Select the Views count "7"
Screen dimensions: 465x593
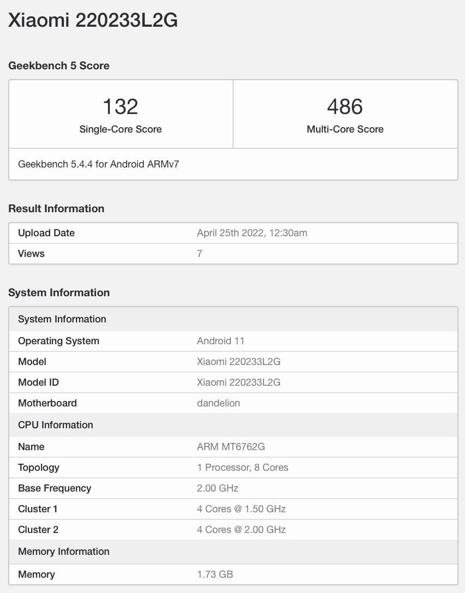tap(199, 253)
